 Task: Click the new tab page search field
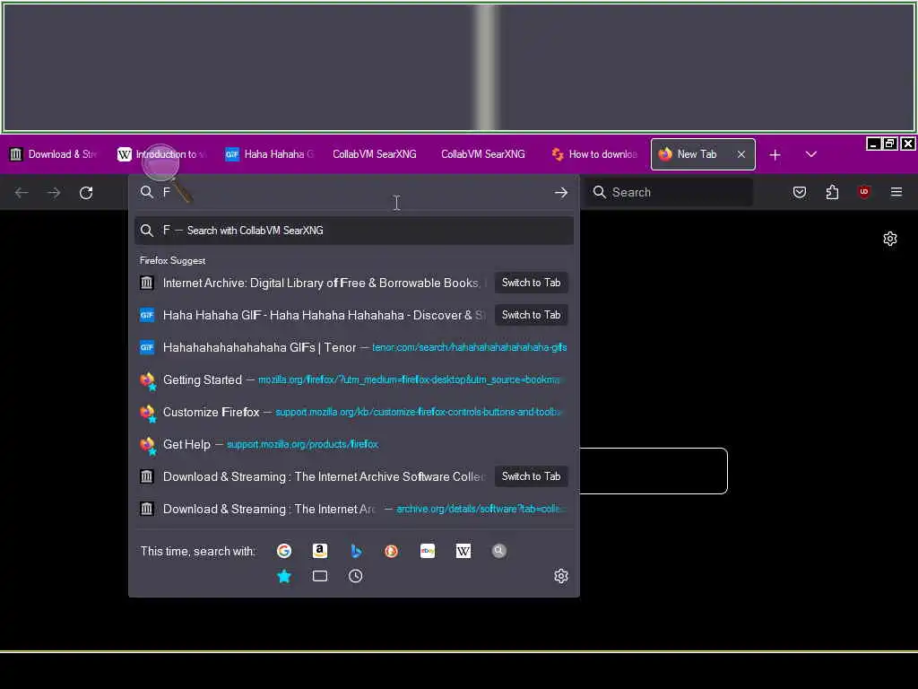pyautogui.click(x=654, y=471)
